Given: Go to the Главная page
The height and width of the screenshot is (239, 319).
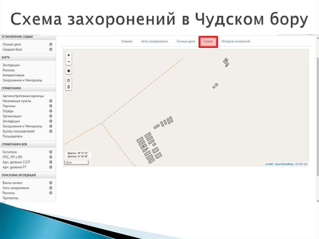Looking at the screenshot, I should click(126, 41).
